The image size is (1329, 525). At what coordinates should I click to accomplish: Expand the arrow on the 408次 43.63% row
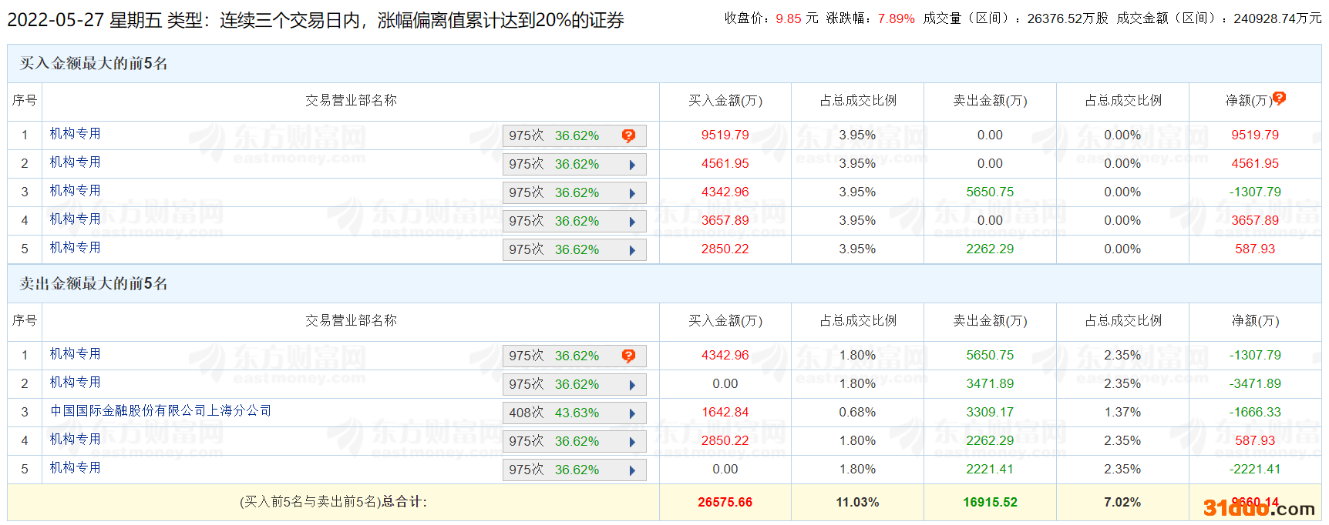click(x=632, y=413)
